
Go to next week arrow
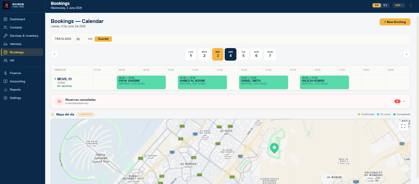[407, 54]
